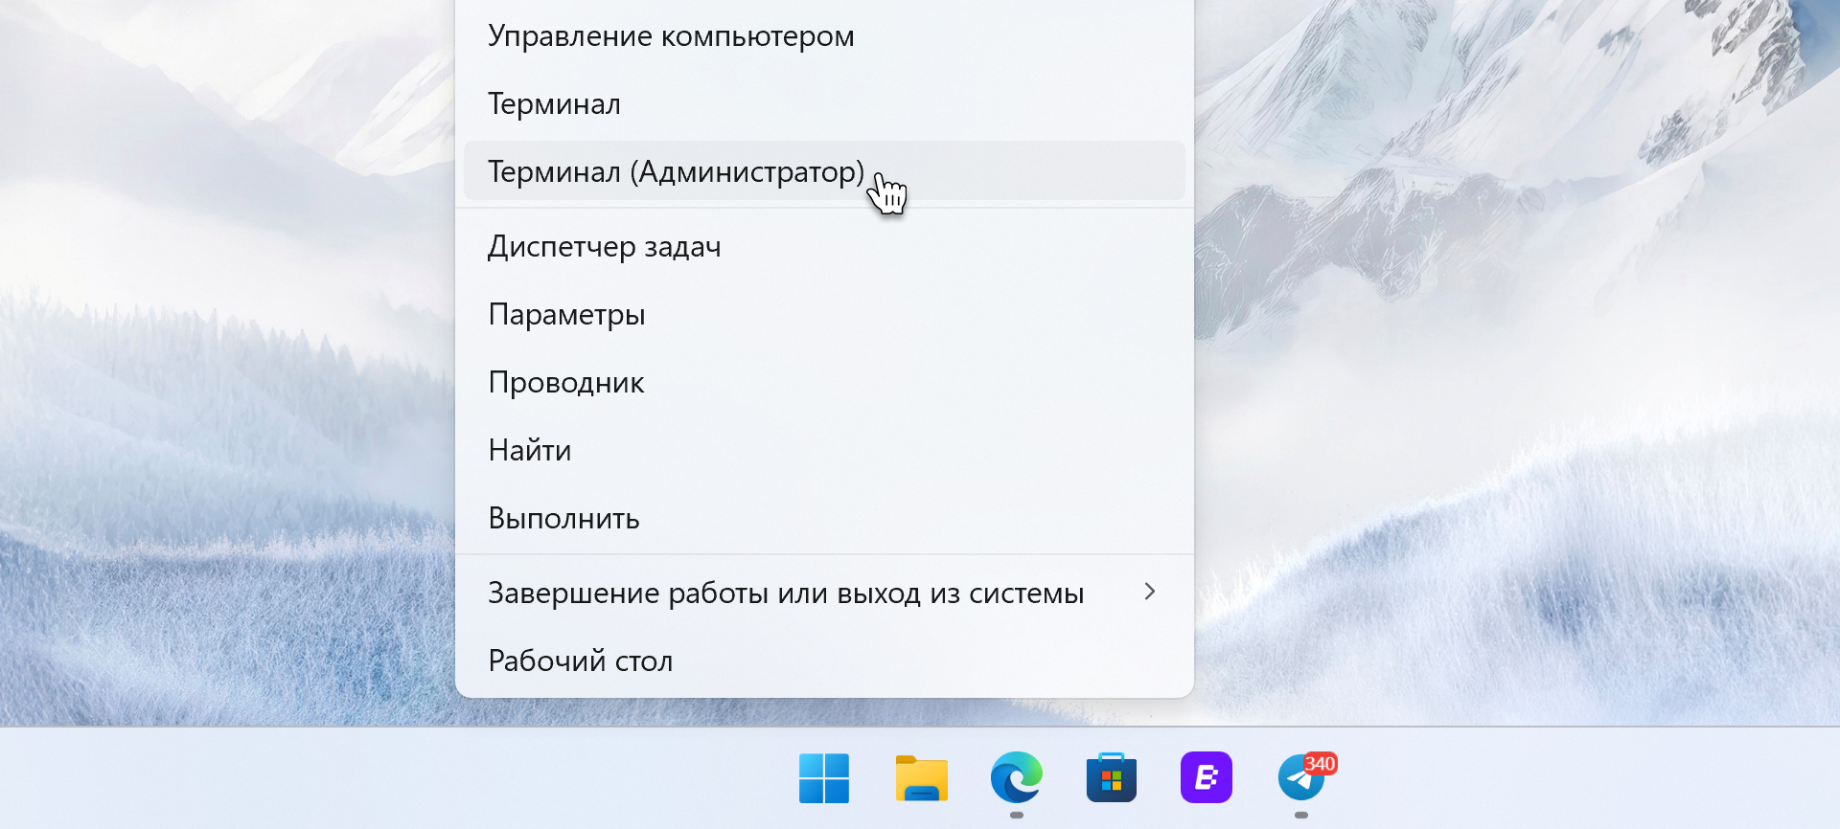1840x829 pixels.
Task: Select "Управление компьютером" menu entry
Action: point(671,36)
